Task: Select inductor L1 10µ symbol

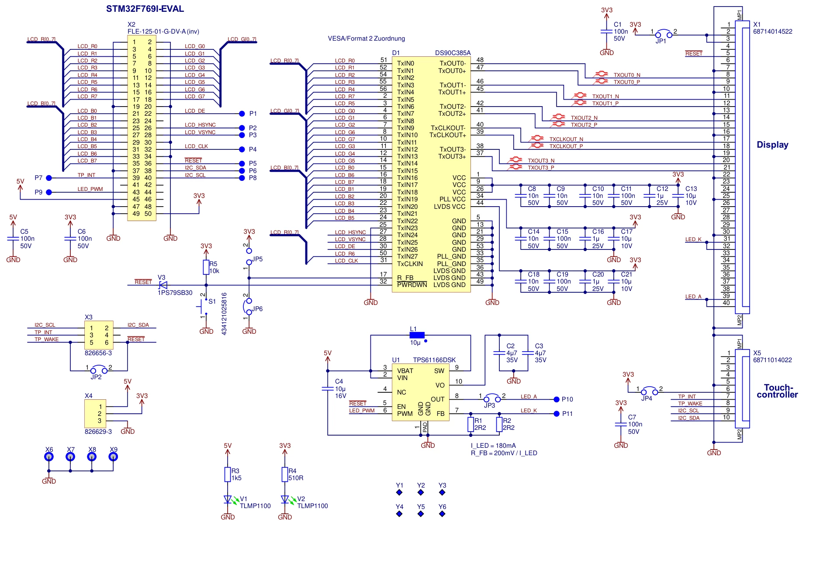Action: click(417, 336)
